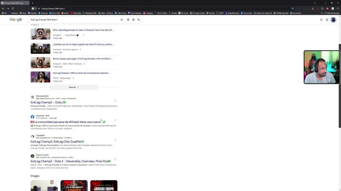Share this search results page

[x=321, y=20]
